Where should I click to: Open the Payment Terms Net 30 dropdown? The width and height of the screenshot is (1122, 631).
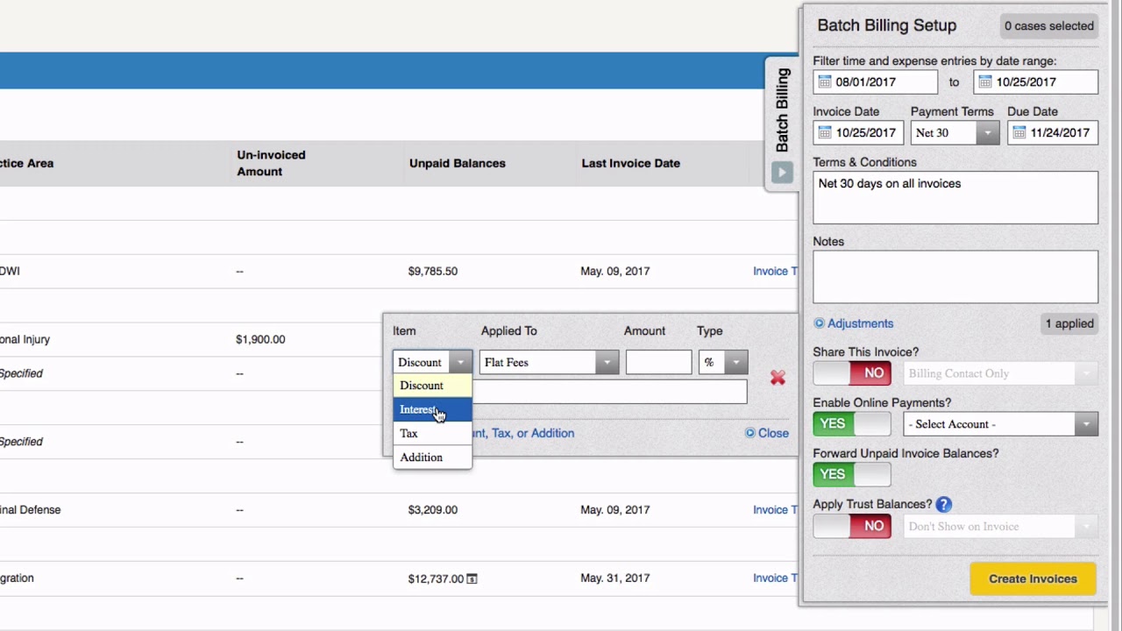955,133
